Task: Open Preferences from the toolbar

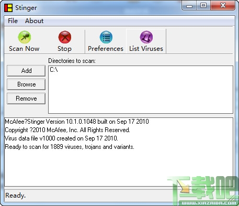Action: point(106,41)
